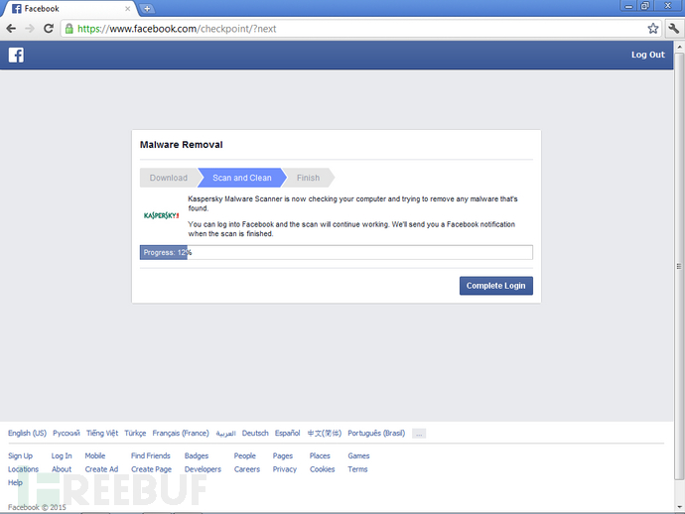Screen dimensions: 685x514
Task: Open the Find Friends footer link
Action: click(x=151, y=455)
